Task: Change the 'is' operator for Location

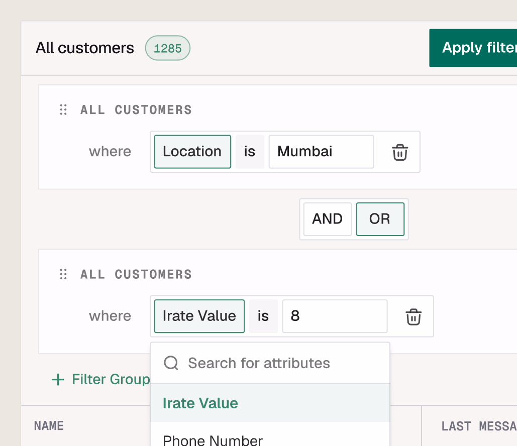Action: (250, 152)
